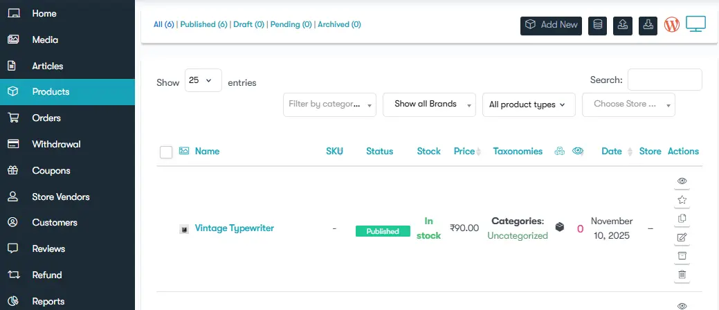Click the upload/import products icon button
The image size is (719, 310).
coord(623,26)
